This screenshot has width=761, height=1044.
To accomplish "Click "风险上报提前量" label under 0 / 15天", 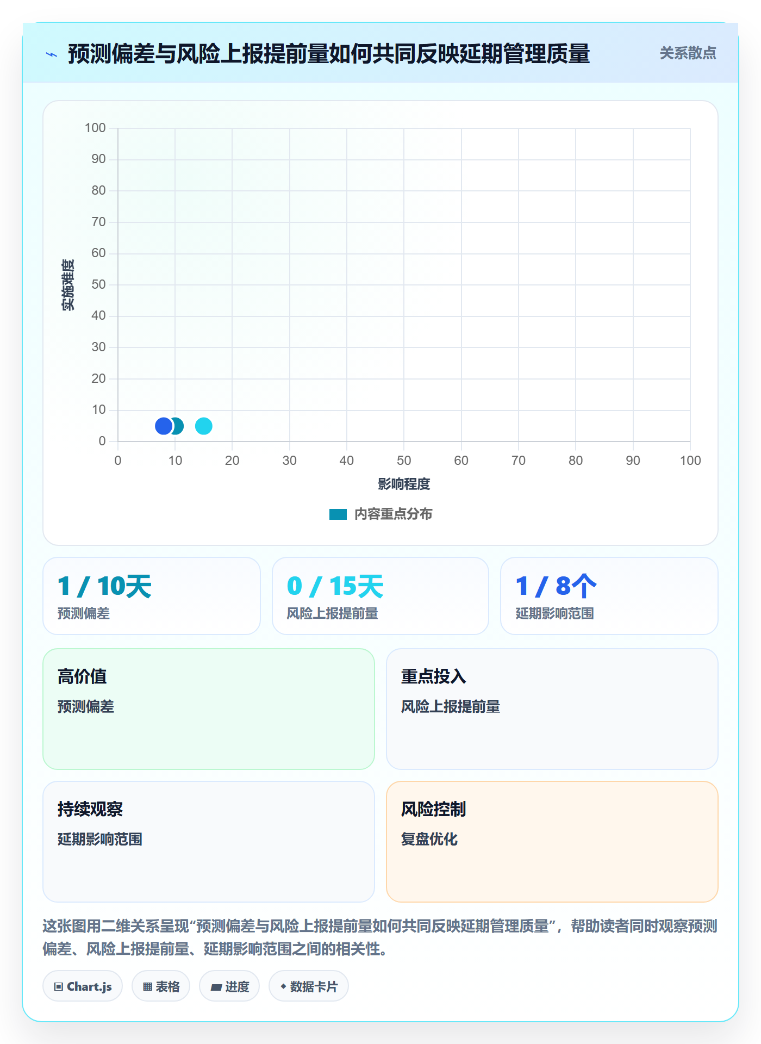I will pos(333,614).
